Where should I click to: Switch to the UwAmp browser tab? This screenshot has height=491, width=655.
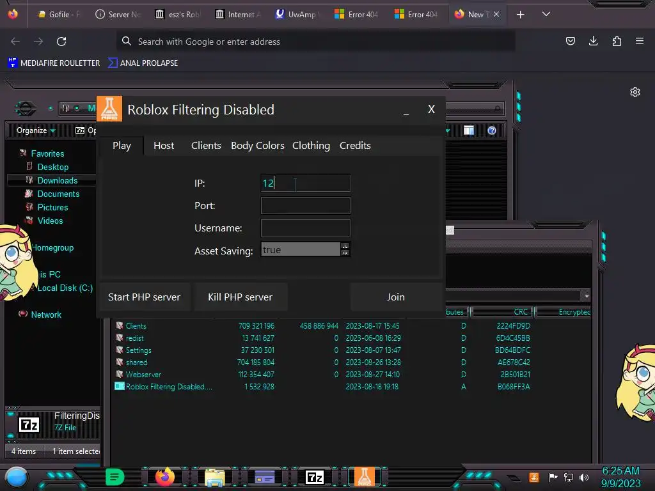(297, 14)
